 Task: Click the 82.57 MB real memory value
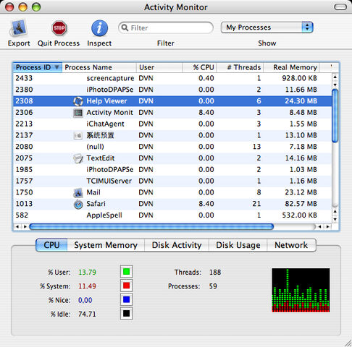pyautogui.click(x=301, y=204)
